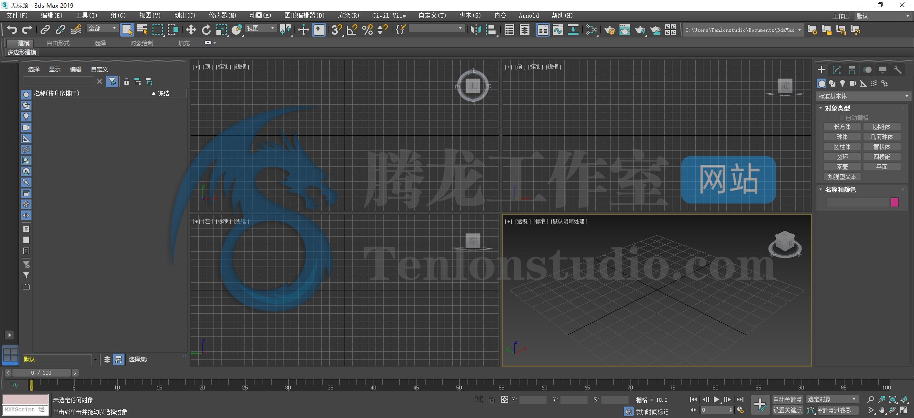Select the Lights category in Create panel
The image size is (914, 418).
tap(843, 83)
